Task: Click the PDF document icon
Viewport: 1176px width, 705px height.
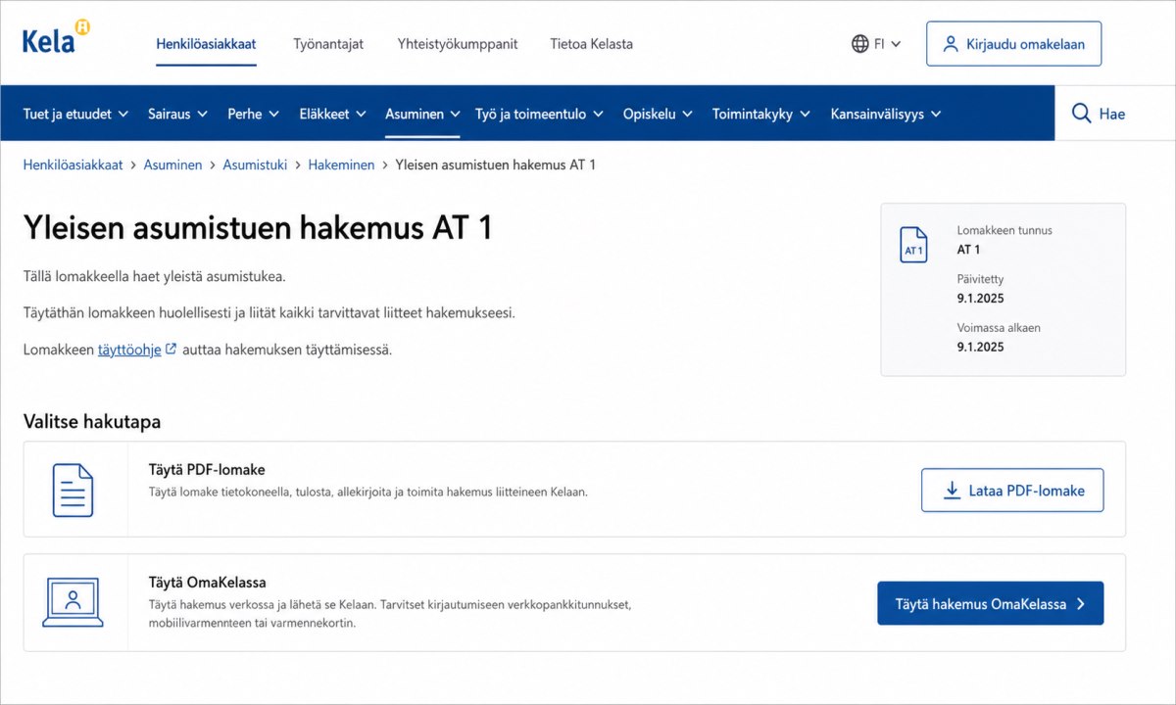Action: [73, 490]
